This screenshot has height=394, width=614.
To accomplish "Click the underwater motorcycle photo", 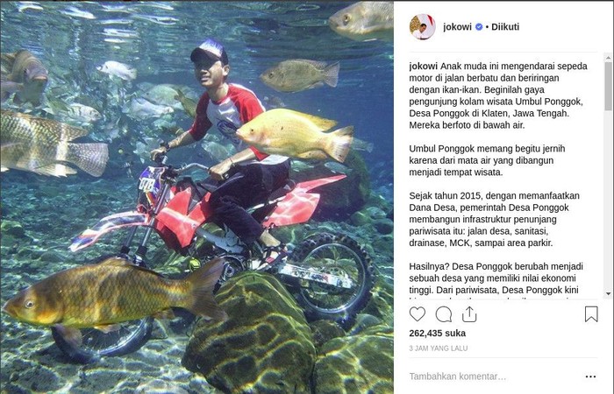I will tap(197, 197).
